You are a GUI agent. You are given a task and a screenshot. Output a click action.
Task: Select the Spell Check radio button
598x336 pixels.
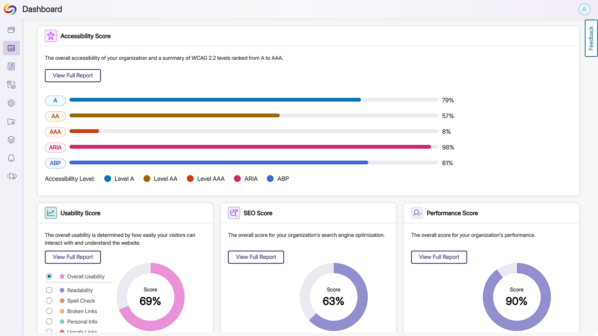pos(50,301)
